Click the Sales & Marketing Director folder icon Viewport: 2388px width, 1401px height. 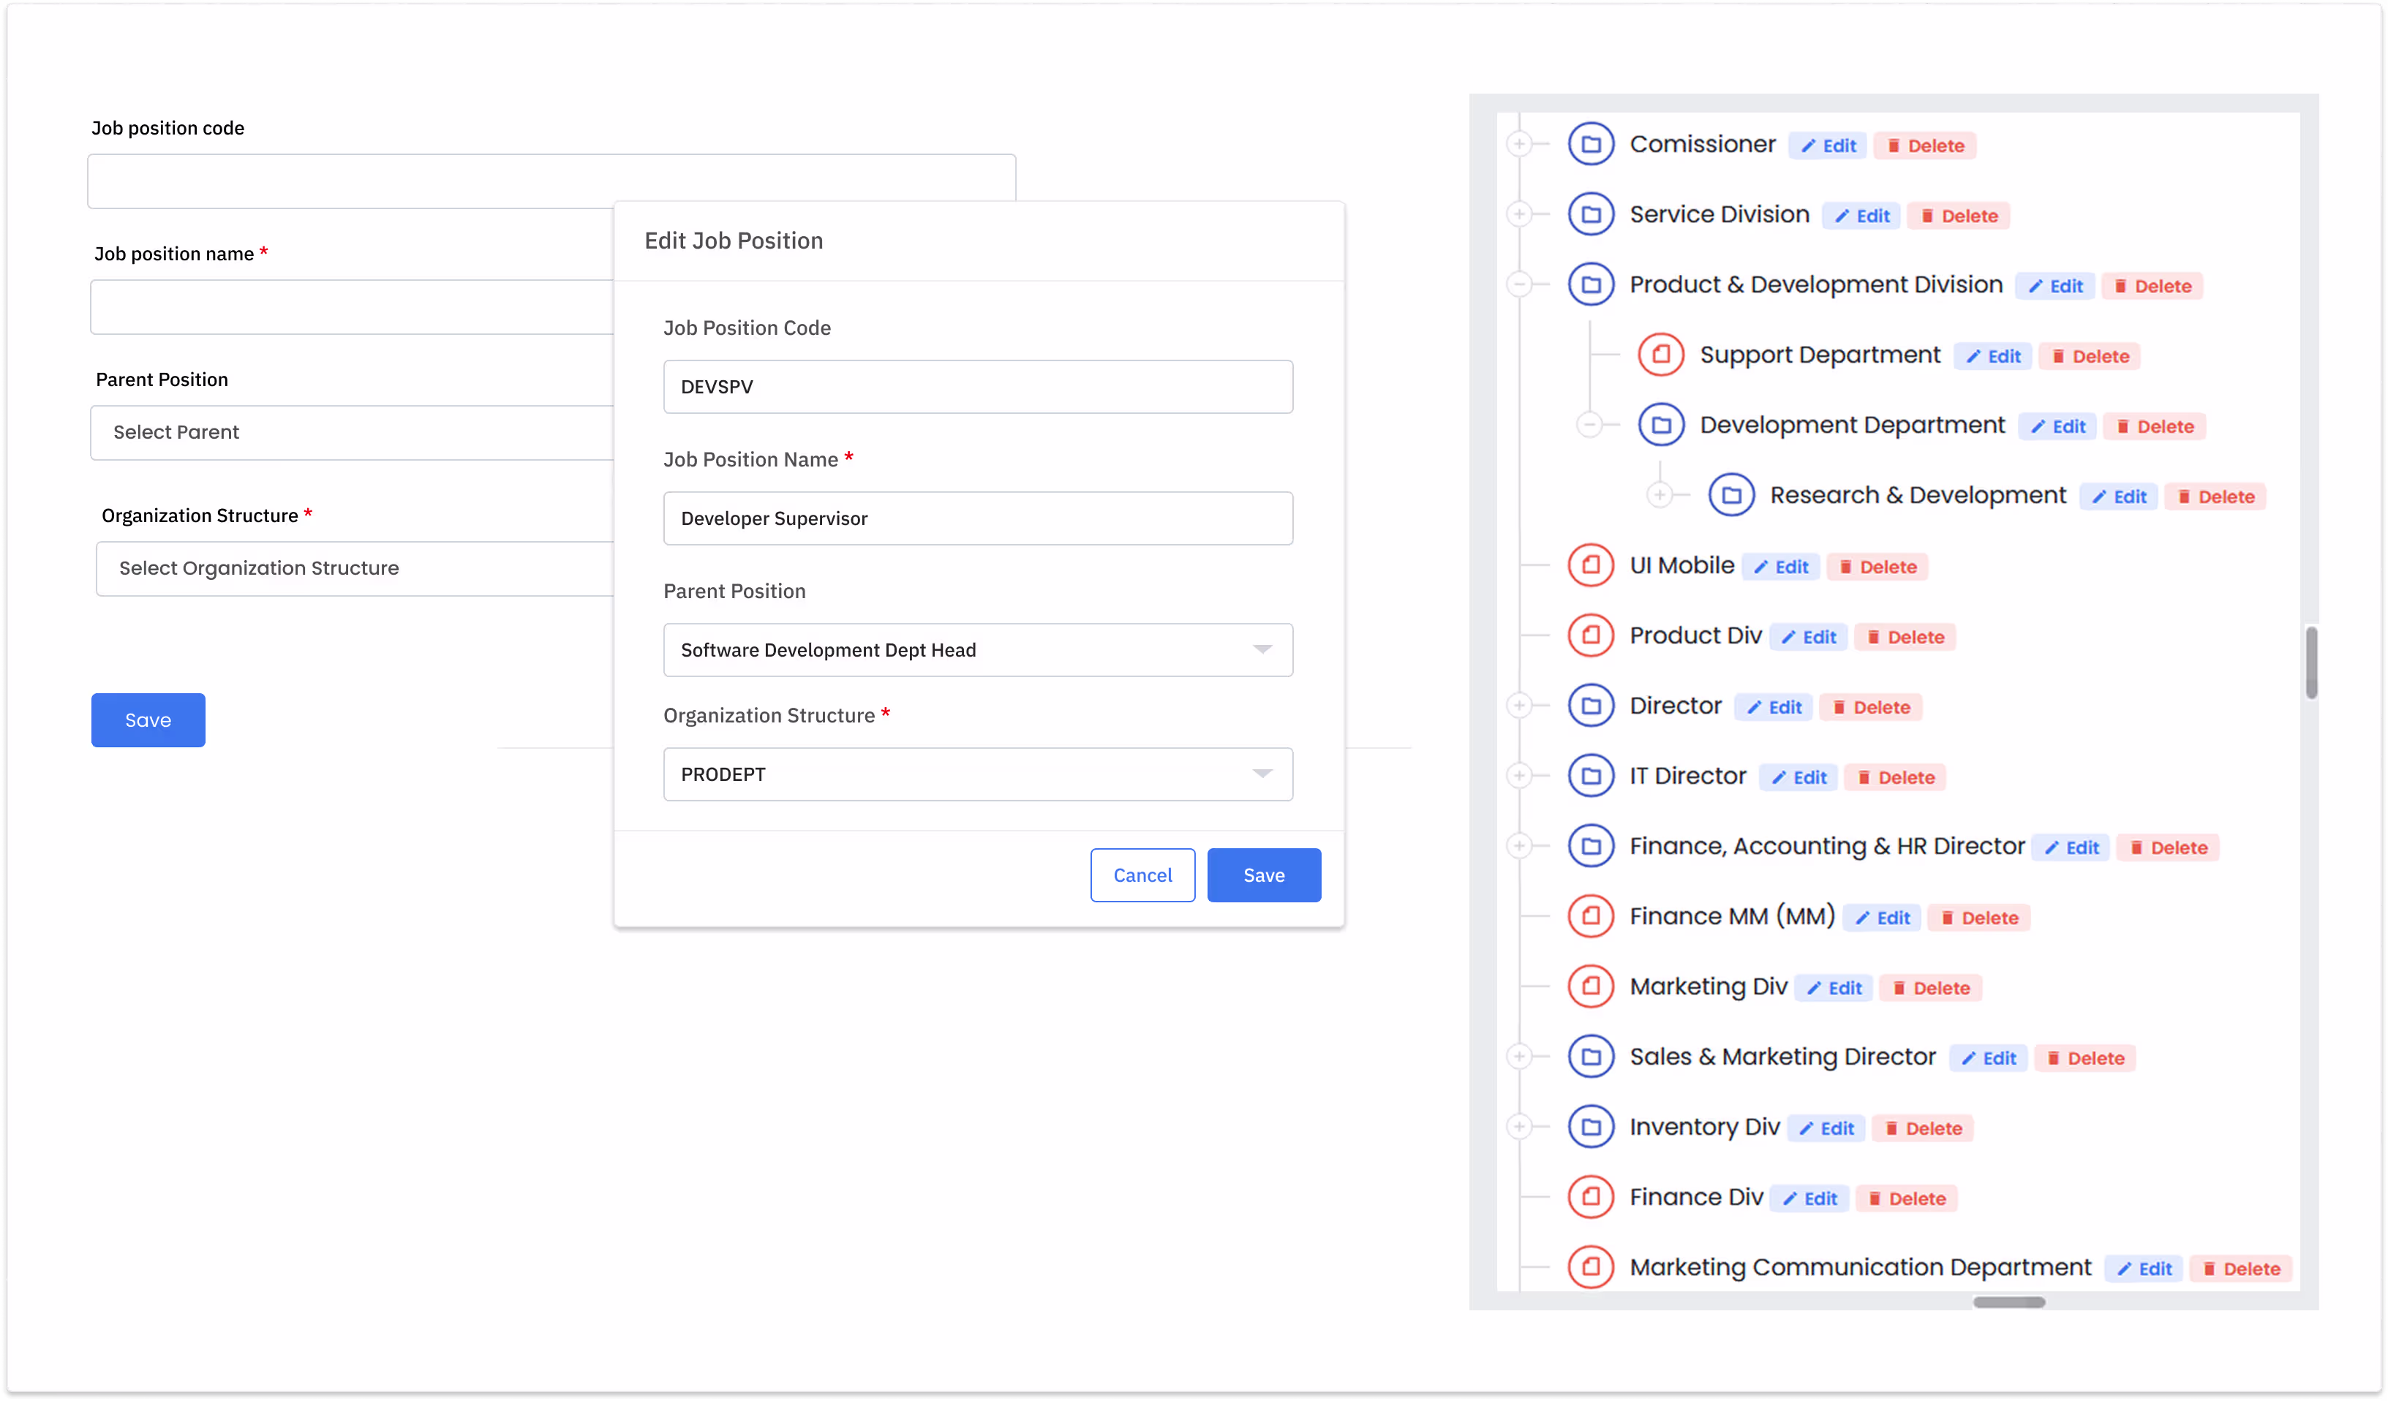[1591, 1056]
